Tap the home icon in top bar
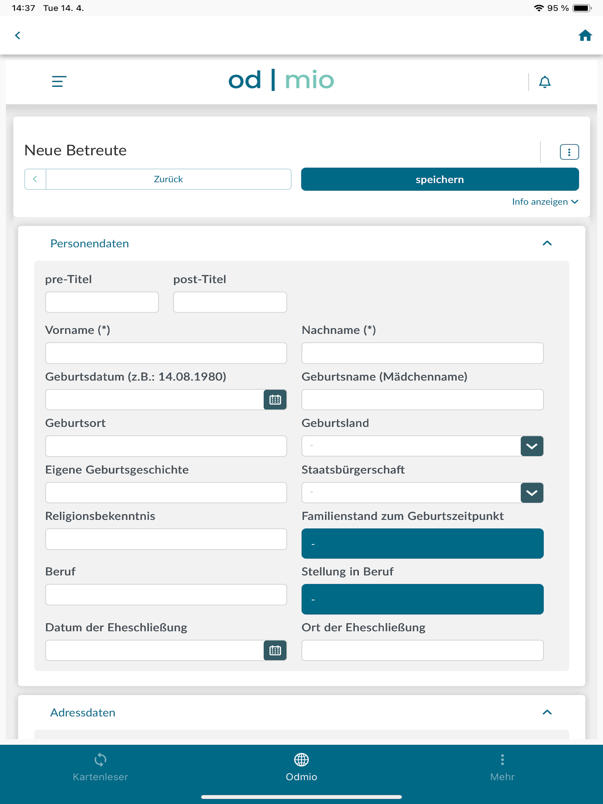 585,35
